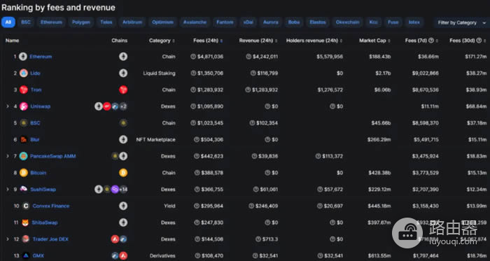Click the help icon next to Fees (30d) header
Image resolution: width=490 pixels, height=261 pixels.
(x=479, y=41)
